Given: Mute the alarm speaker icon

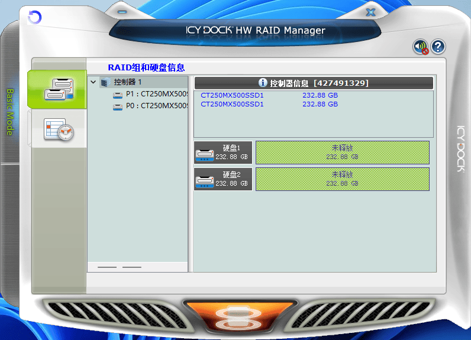Looking at the screenshot, I should click(421, 47).
